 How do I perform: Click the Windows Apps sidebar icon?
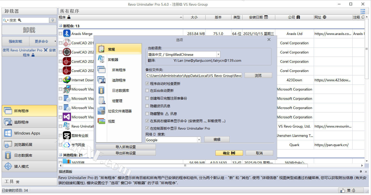click(8, 133)
